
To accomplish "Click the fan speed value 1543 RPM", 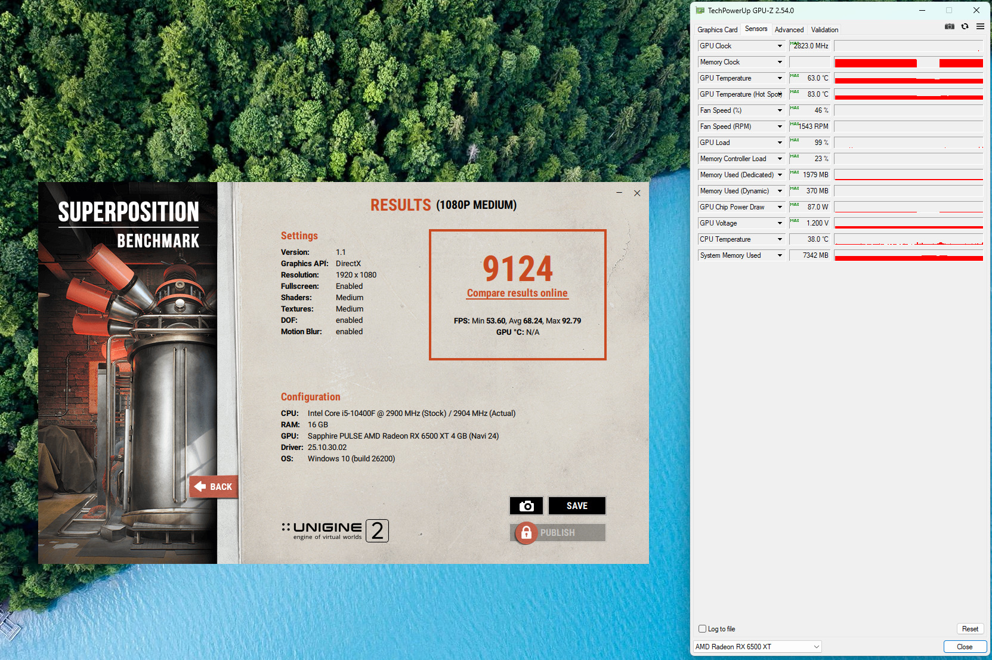I will (809, 127).
